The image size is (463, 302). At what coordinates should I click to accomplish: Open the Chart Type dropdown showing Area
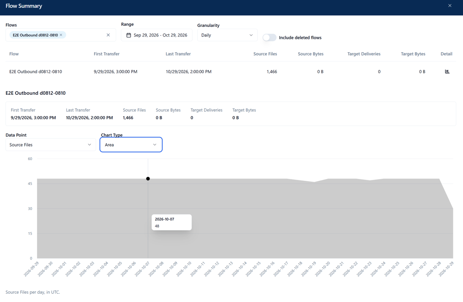point(131,145)
